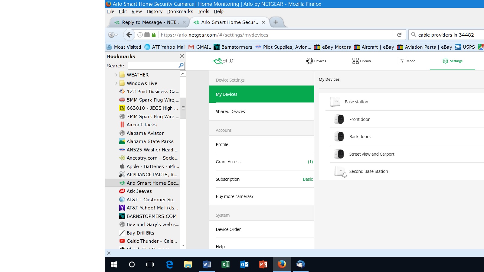Click the Arlo logo
This screenshot has height=272, width=484.
click(x=223, y=61)
